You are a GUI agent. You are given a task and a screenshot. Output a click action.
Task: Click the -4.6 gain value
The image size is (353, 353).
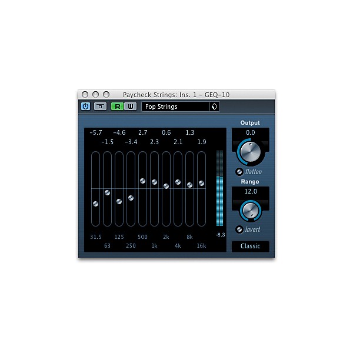coord(119,132)
